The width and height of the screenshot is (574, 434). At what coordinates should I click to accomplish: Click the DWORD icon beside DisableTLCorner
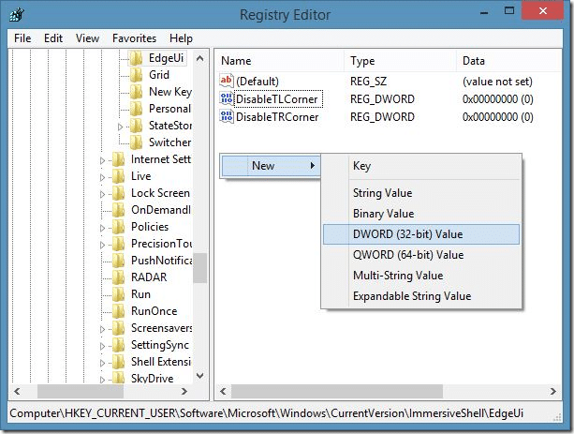227,98
